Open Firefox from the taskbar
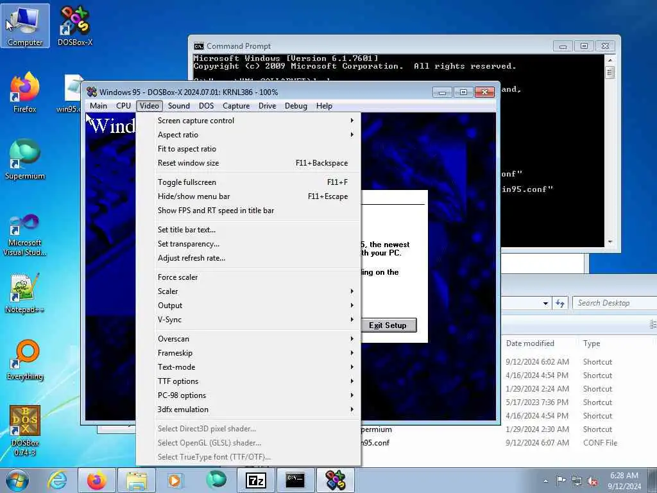The image size is (657, 493). coord(96,480)
